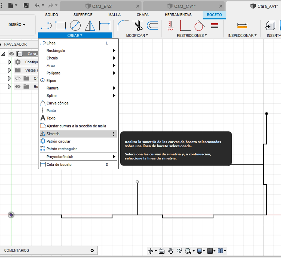Open Display Settings monitor icon

click(x=200, y=251)
